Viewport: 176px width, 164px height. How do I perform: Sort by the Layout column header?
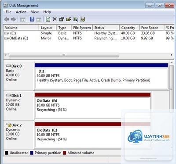click(x=48, y=28)
